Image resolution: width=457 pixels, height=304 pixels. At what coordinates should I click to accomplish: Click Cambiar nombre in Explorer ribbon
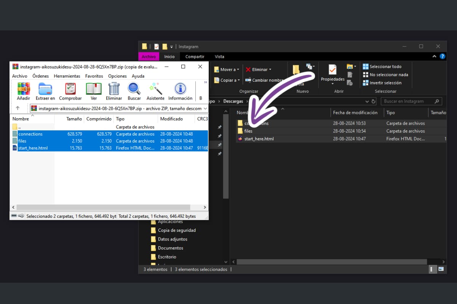click(x=265, y=80)
